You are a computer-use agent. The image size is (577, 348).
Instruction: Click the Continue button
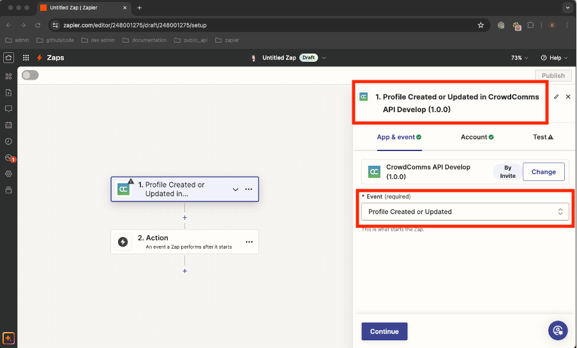(384, 331)
